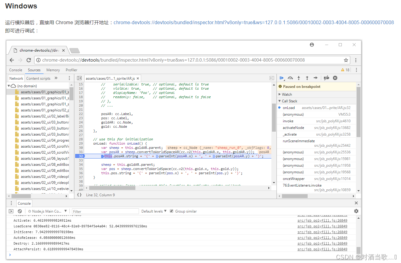Go back in browser history
The height and width of the screenshot is (263, 401).
click(12, 60)
